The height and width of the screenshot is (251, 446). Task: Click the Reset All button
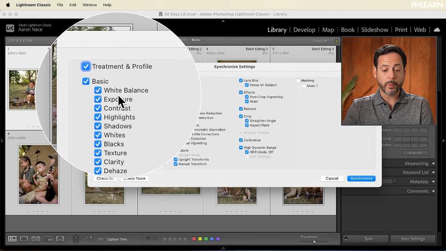(415, 153)
